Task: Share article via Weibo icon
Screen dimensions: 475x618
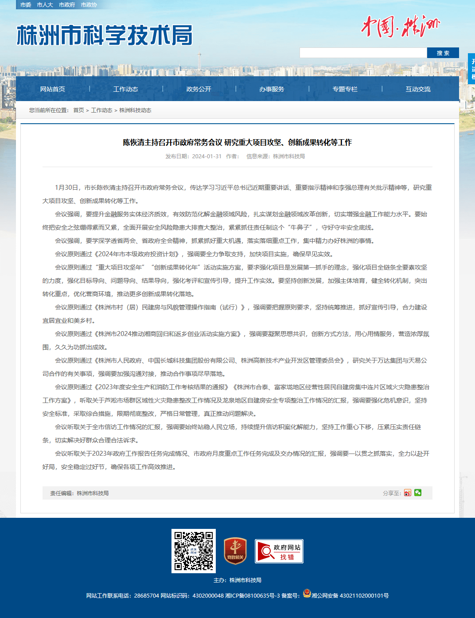Action: coord(408,493)
